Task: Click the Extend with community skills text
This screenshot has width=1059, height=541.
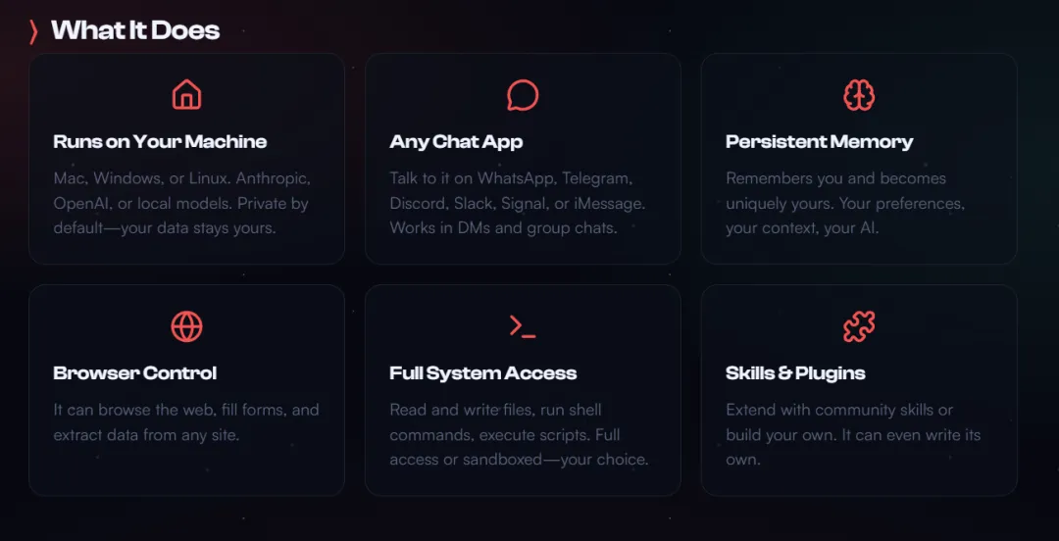Action: (x=853, y=435)
